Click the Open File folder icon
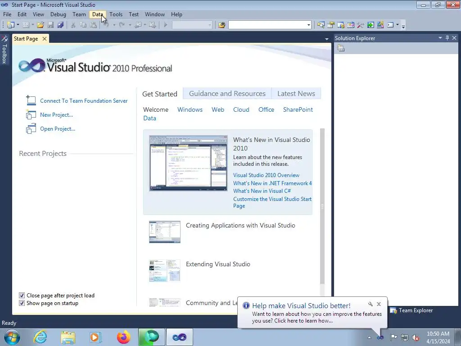 tap(40, 25)
